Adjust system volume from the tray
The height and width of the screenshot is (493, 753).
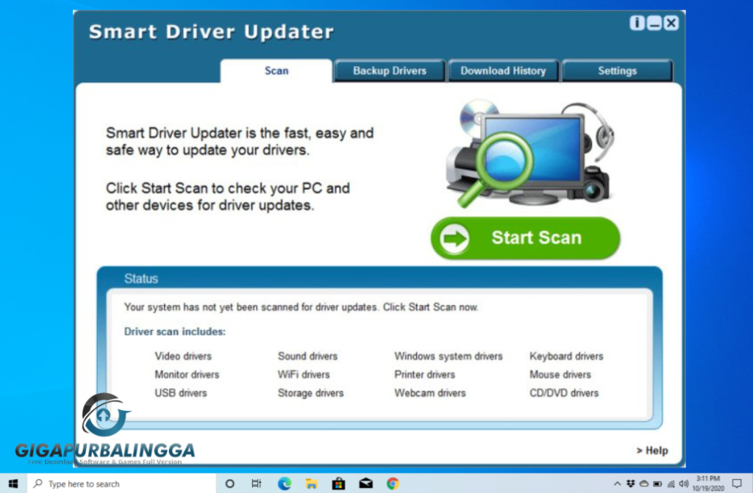[683, 482]
